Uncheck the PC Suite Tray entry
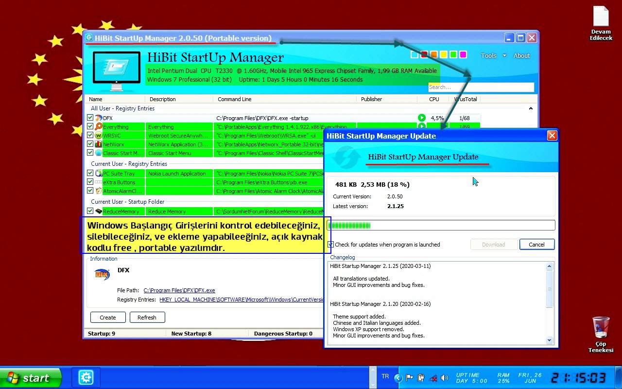This screenshot has width=622, height=389. (x=90, y=174)
